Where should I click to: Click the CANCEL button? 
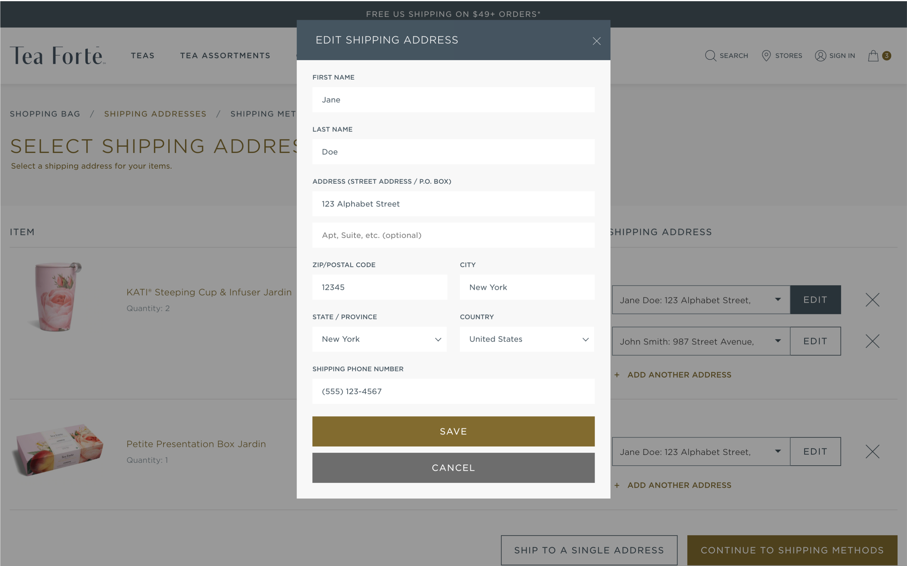click(453, 468)
